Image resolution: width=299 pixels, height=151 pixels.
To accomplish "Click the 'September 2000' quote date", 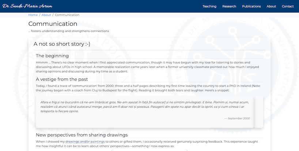I will click(x=237, y=119).
